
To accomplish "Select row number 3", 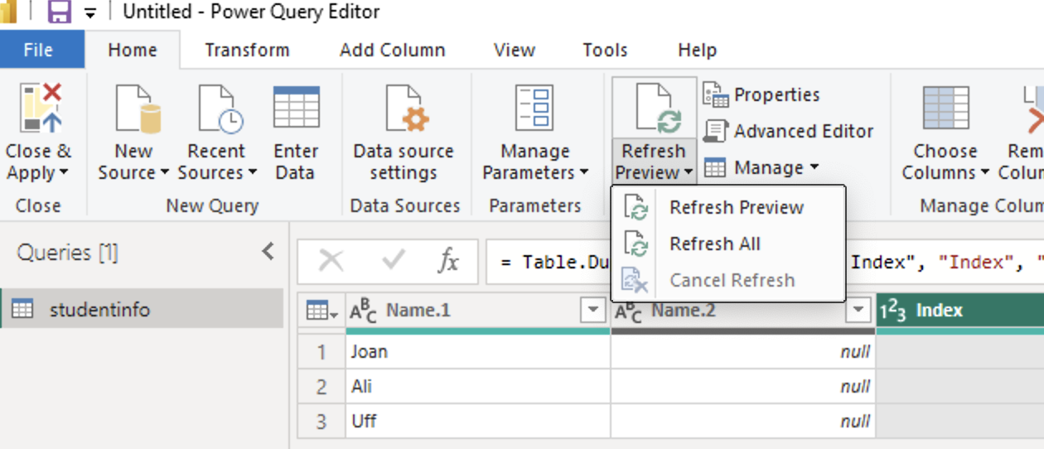I will point(321,421).
